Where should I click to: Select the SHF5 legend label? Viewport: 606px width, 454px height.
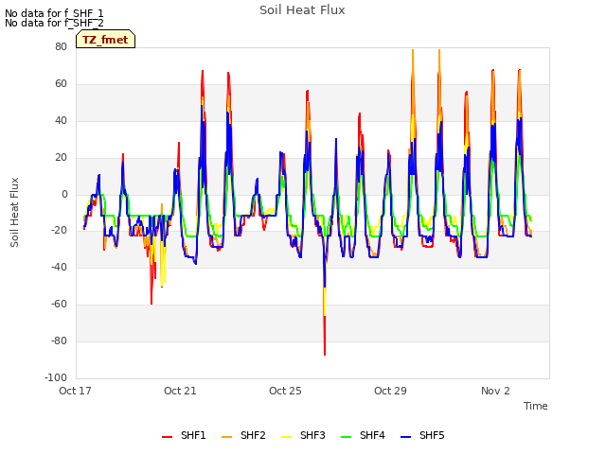(x=432, y=435)
